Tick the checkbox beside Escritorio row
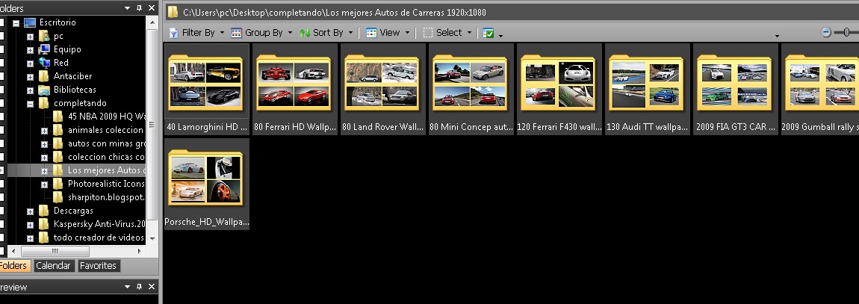This screenshot has height=304, width=859. (1, 22)
